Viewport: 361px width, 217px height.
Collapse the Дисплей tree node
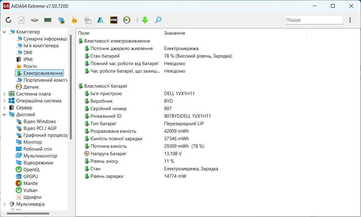[x=4, y=115]
